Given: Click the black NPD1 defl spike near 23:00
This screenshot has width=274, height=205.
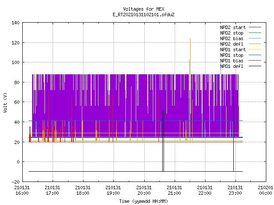Looking at the screenshot, I should [x=233, y=130].
